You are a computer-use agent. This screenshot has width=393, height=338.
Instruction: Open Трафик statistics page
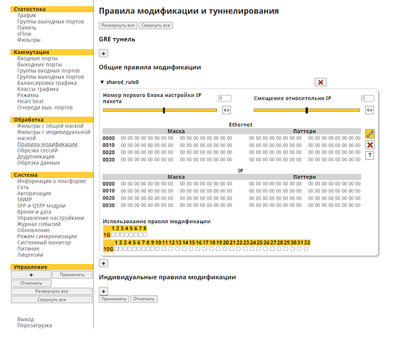27,15
